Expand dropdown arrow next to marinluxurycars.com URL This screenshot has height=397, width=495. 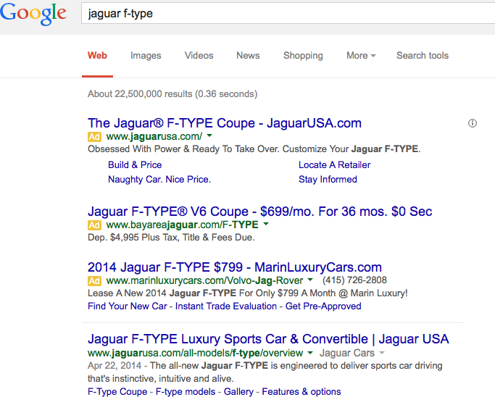click(310, 280)
